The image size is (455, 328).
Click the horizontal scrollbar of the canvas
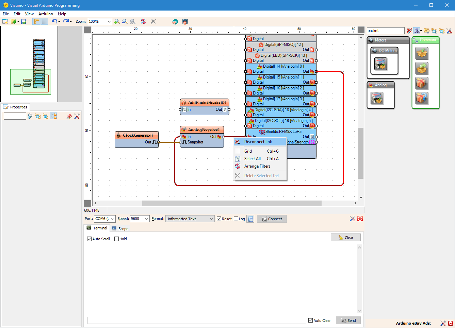click(x=231, y=203)
